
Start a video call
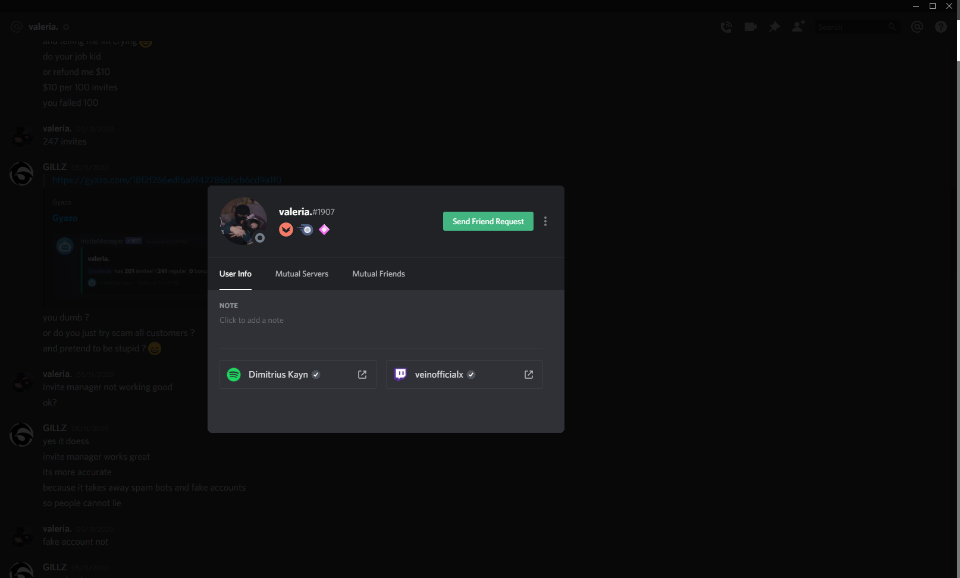click(x=750, y=27)
